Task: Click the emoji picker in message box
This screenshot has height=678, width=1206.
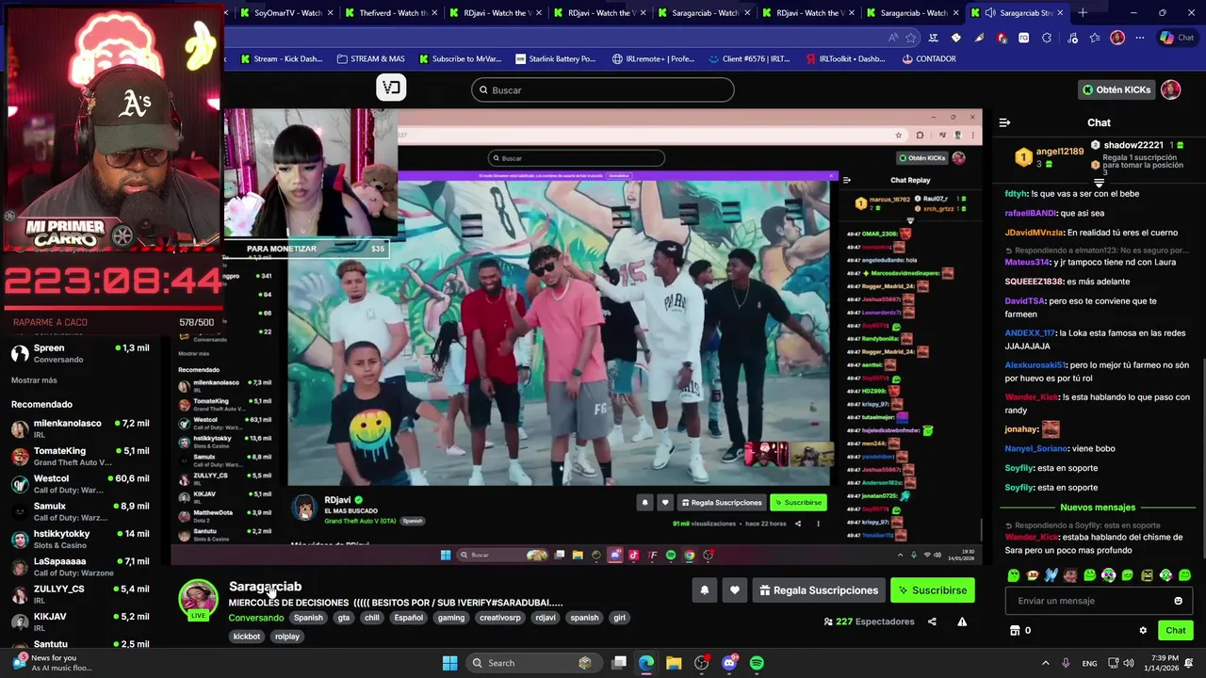Action: [x=1178, y=601]
